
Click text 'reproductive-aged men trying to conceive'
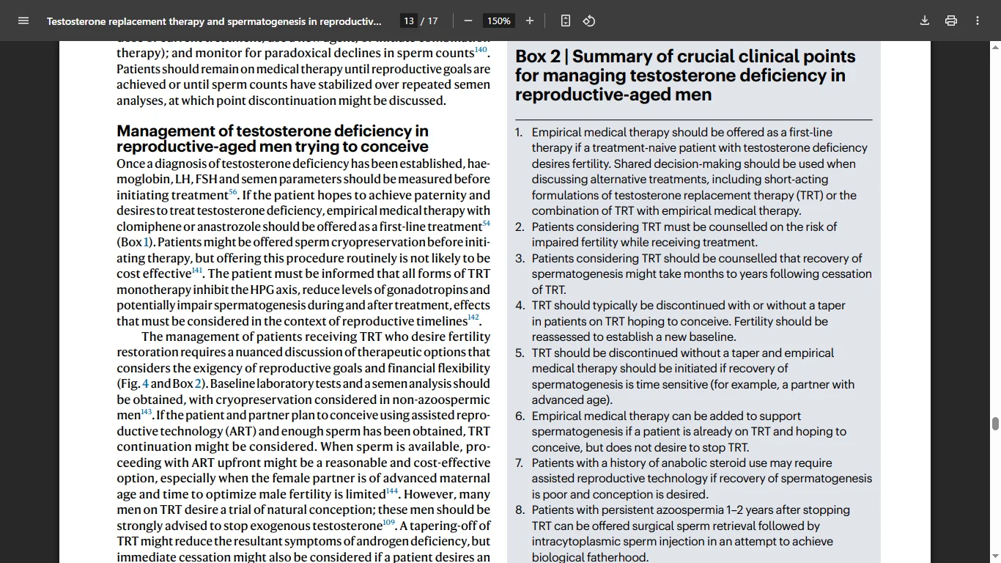click(x=273, y=147)
